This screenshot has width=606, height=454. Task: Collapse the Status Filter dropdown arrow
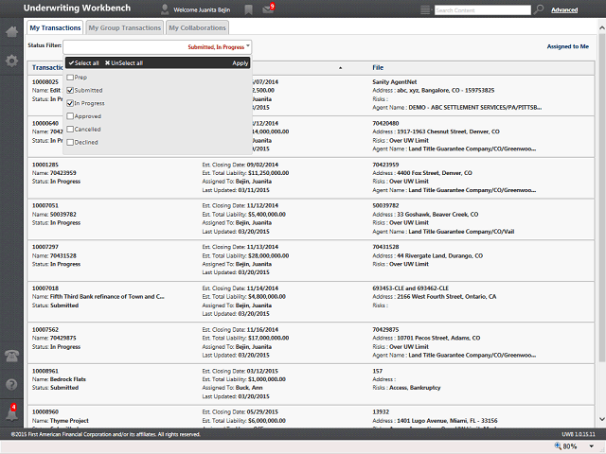tap(248, 46)
